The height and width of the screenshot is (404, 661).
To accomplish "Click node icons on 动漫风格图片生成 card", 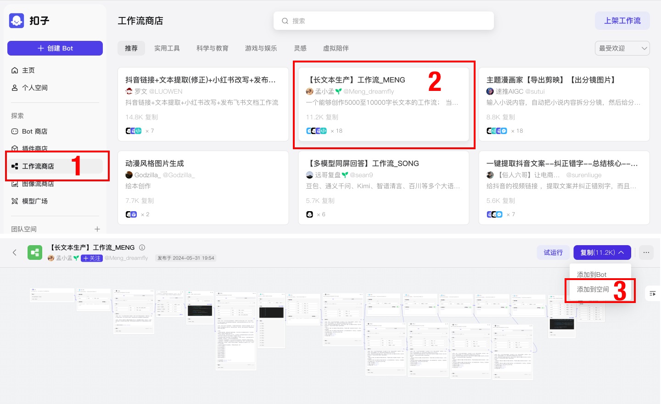I will (x=131, y=214).
